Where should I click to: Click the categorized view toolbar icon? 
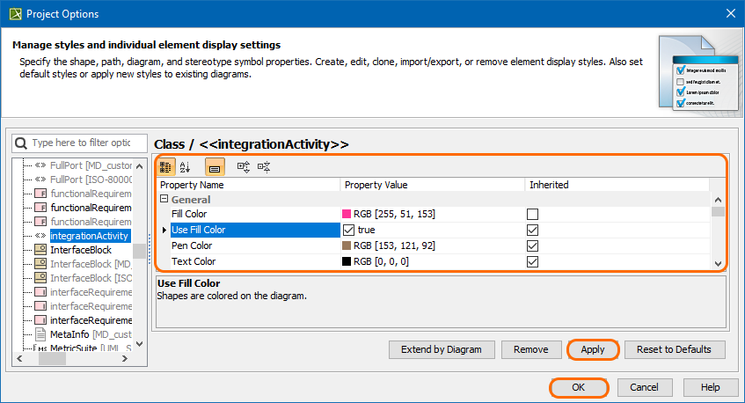165,166
